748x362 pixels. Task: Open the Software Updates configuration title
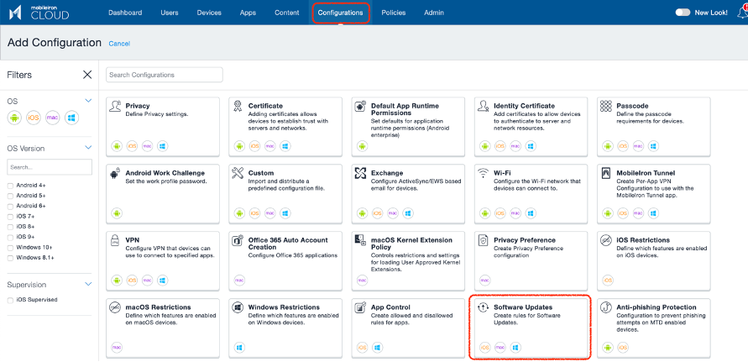pos(522,307)
